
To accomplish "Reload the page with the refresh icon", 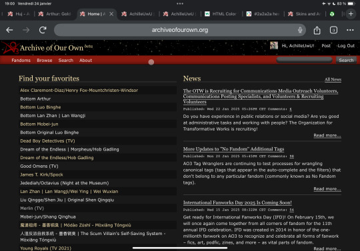I will 43,30.
